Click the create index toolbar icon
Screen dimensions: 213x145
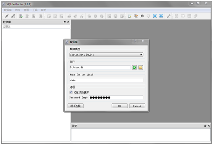(69, 16)
